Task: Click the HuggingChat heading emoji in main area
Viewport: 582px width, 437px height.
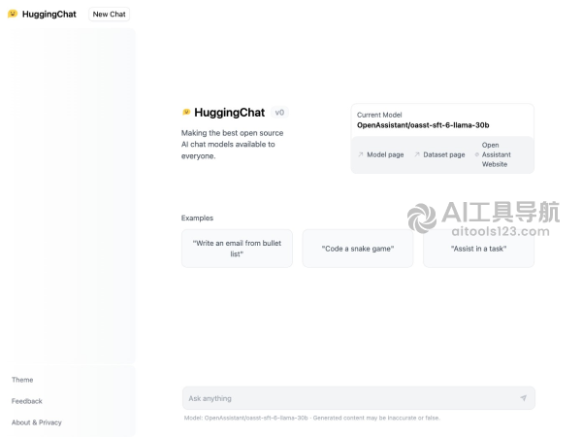Action: (186, 112)
